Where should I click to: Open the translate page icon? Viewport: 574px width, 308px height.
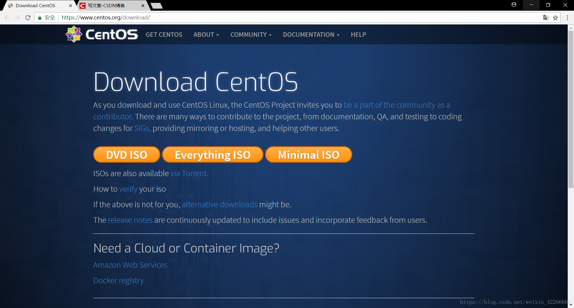pos(546,18)
